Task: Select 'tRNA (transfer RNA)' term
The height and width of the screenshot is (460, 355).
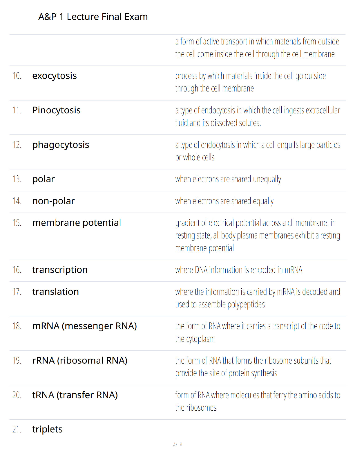Action: tap(75, 395)
